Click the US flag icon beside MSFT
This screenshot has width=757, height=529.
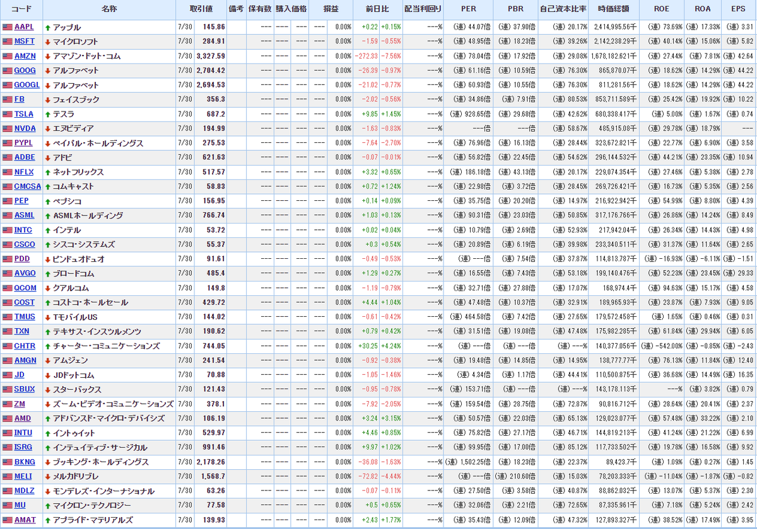[7, 42]
